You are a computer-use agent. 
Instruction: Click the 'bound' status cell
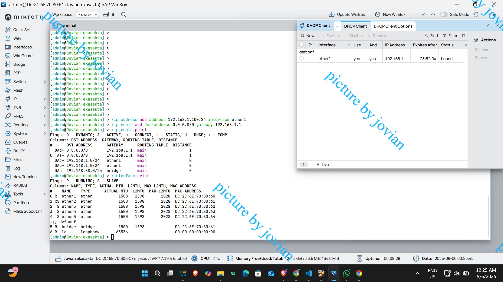coord(447,59)
